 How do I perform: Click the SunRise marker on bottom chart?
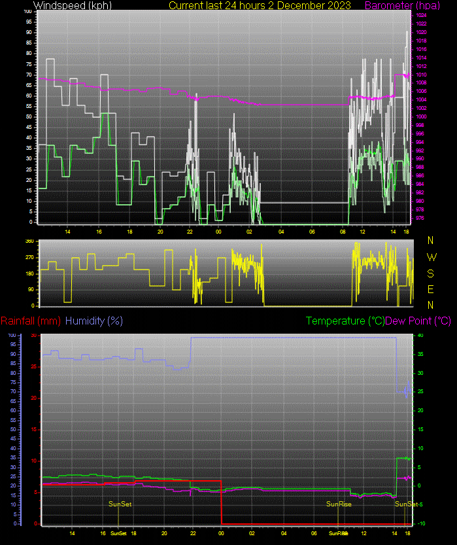point(339,504)
